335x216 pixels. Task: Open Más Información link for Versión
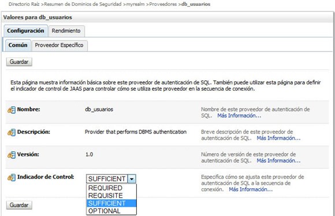(x=278, y=161)
